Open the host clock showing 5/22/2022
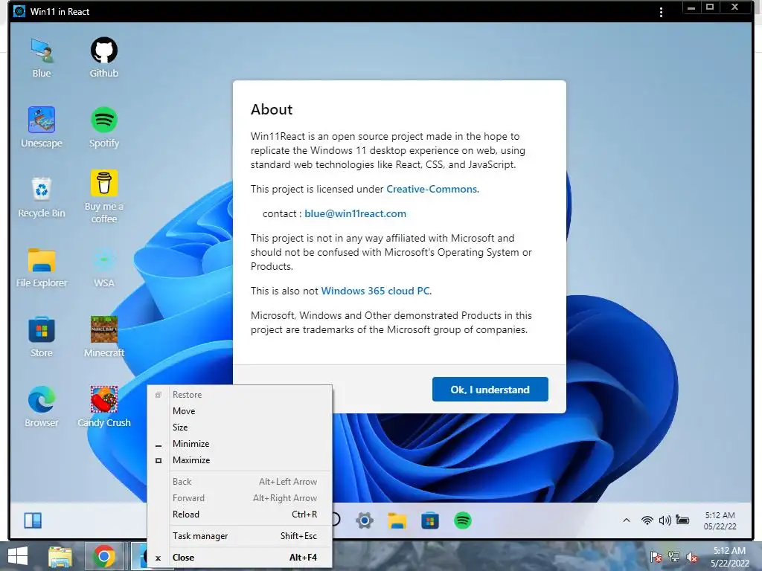762x571 pixels. (x=729, y=557)
